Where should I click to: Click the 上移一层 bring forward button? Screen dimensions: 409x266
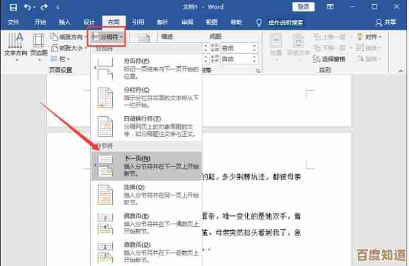pos(333,37)
